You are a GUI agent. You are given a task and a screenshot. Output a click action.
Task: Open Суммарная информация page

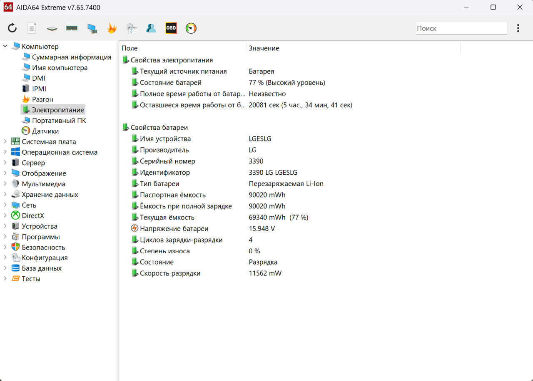click(x=71, y=57)
